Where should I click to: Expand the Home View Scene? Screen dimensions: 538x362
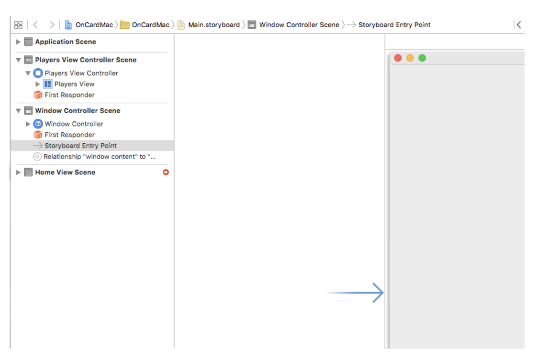coord(18,172)
